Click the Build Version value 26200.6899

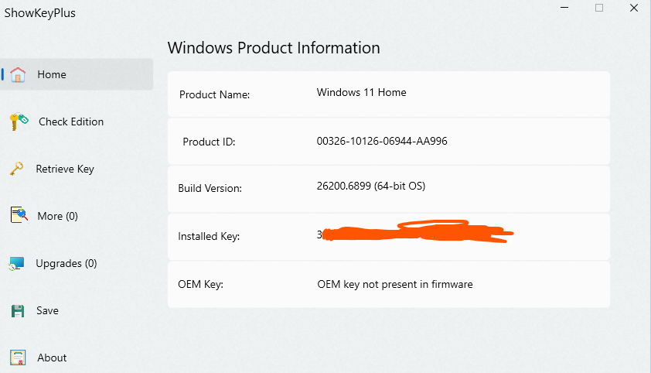click(370, 186)
